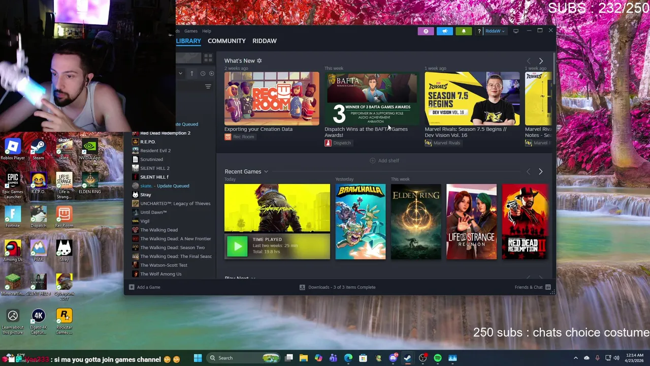Click the Add a Game plus icon
This screenshot has width=650, height=366.
[132, 287]
